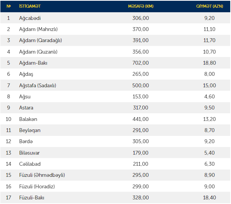Click the Ağdam (Quzanlı) destination
Viewport: 231px width, 204px height.
[x=38, y=52]
